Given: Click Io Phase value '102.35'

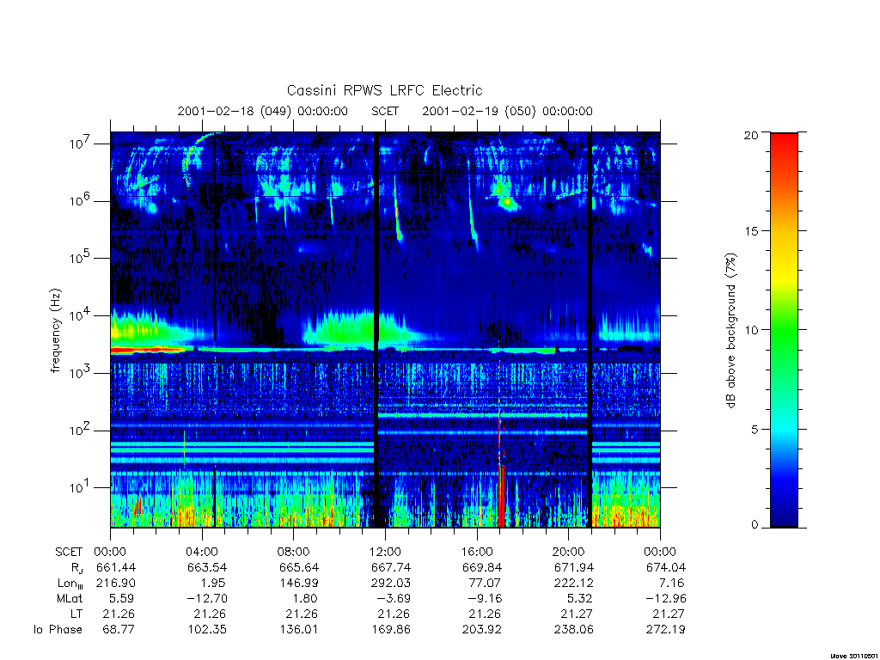Looking at the screenshot, I should [x=207, y=630].
